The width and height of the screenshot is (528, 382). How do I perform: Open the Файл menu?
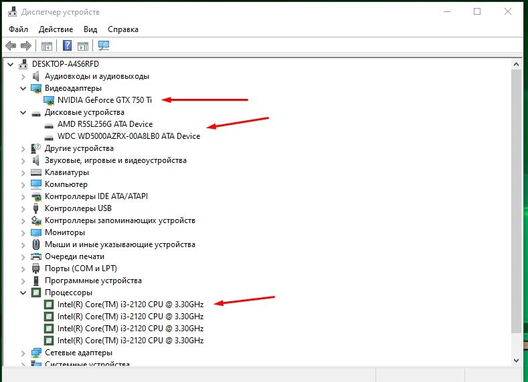pos(18,29)
